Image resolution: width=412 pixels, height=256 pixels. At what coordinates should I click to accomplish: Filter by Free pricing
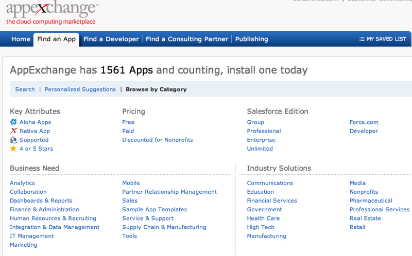click(128, 122)
